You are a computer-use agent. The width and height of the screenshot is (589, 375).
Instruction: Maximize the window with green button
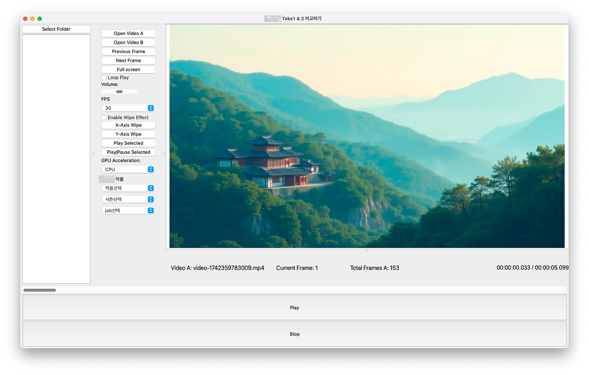[40, 19]
